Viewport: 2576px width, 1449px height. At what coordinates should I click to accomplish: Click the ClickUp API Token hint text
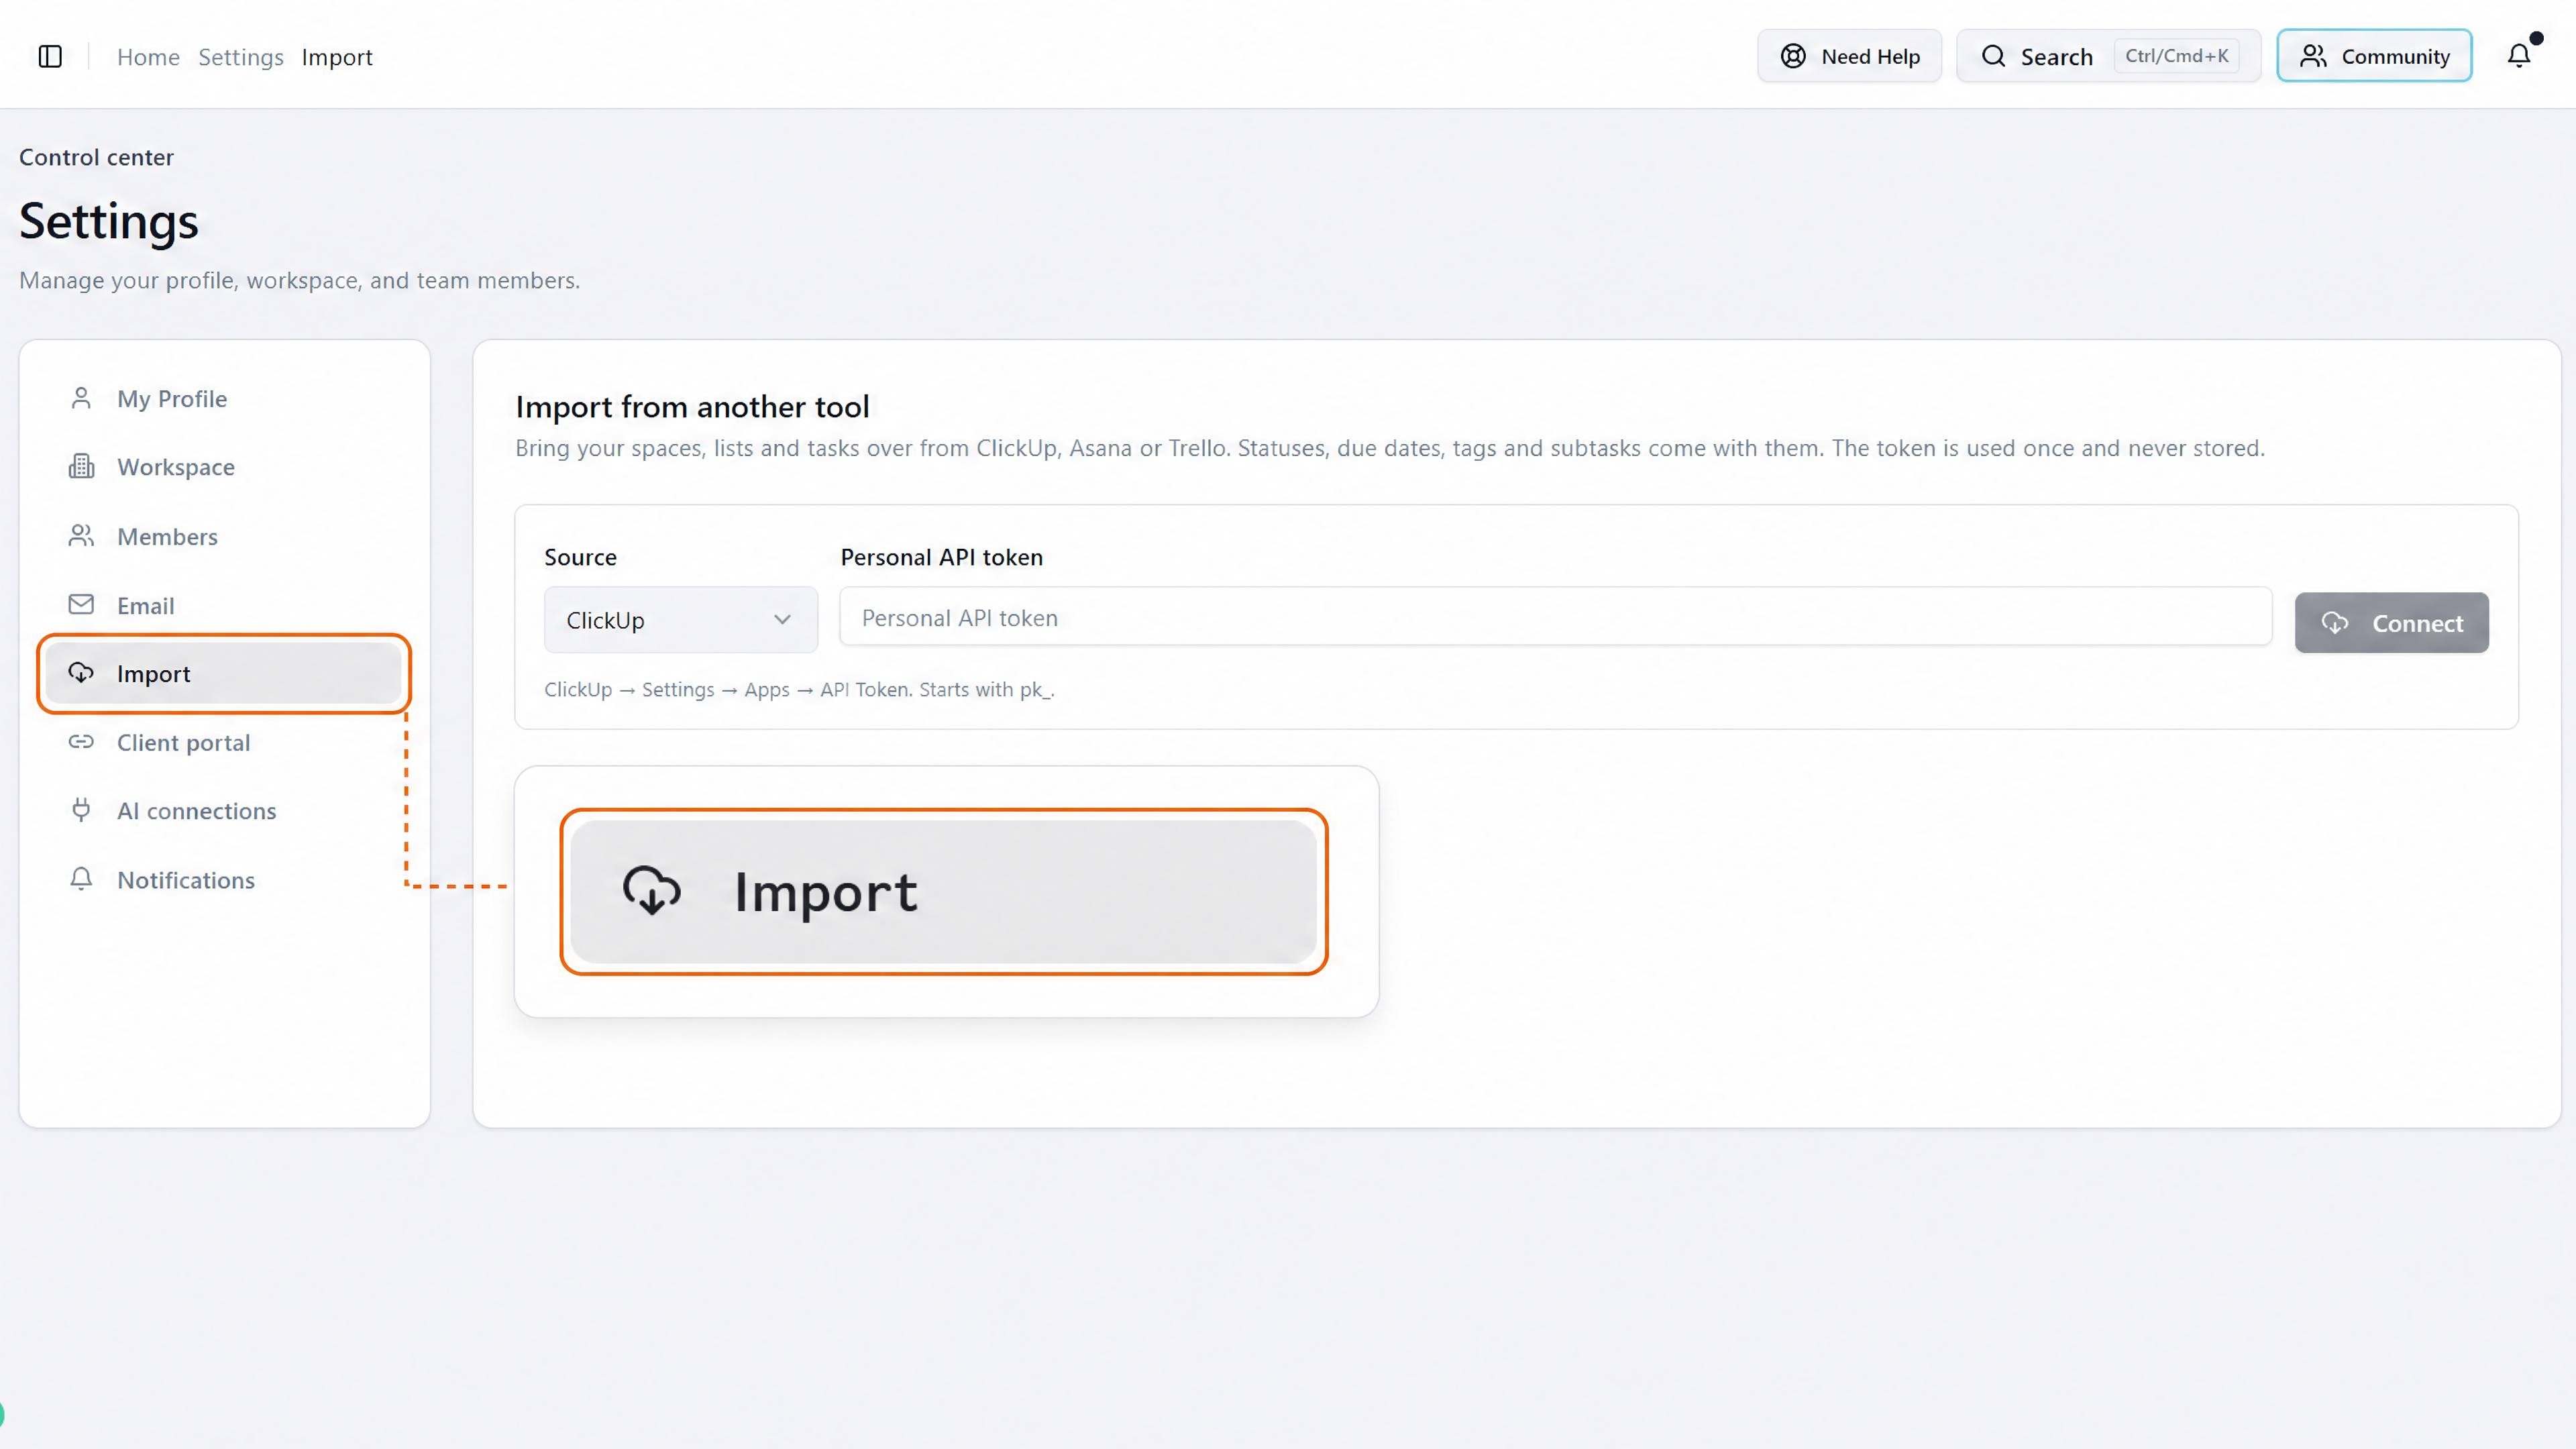click(x=799, y=689)
